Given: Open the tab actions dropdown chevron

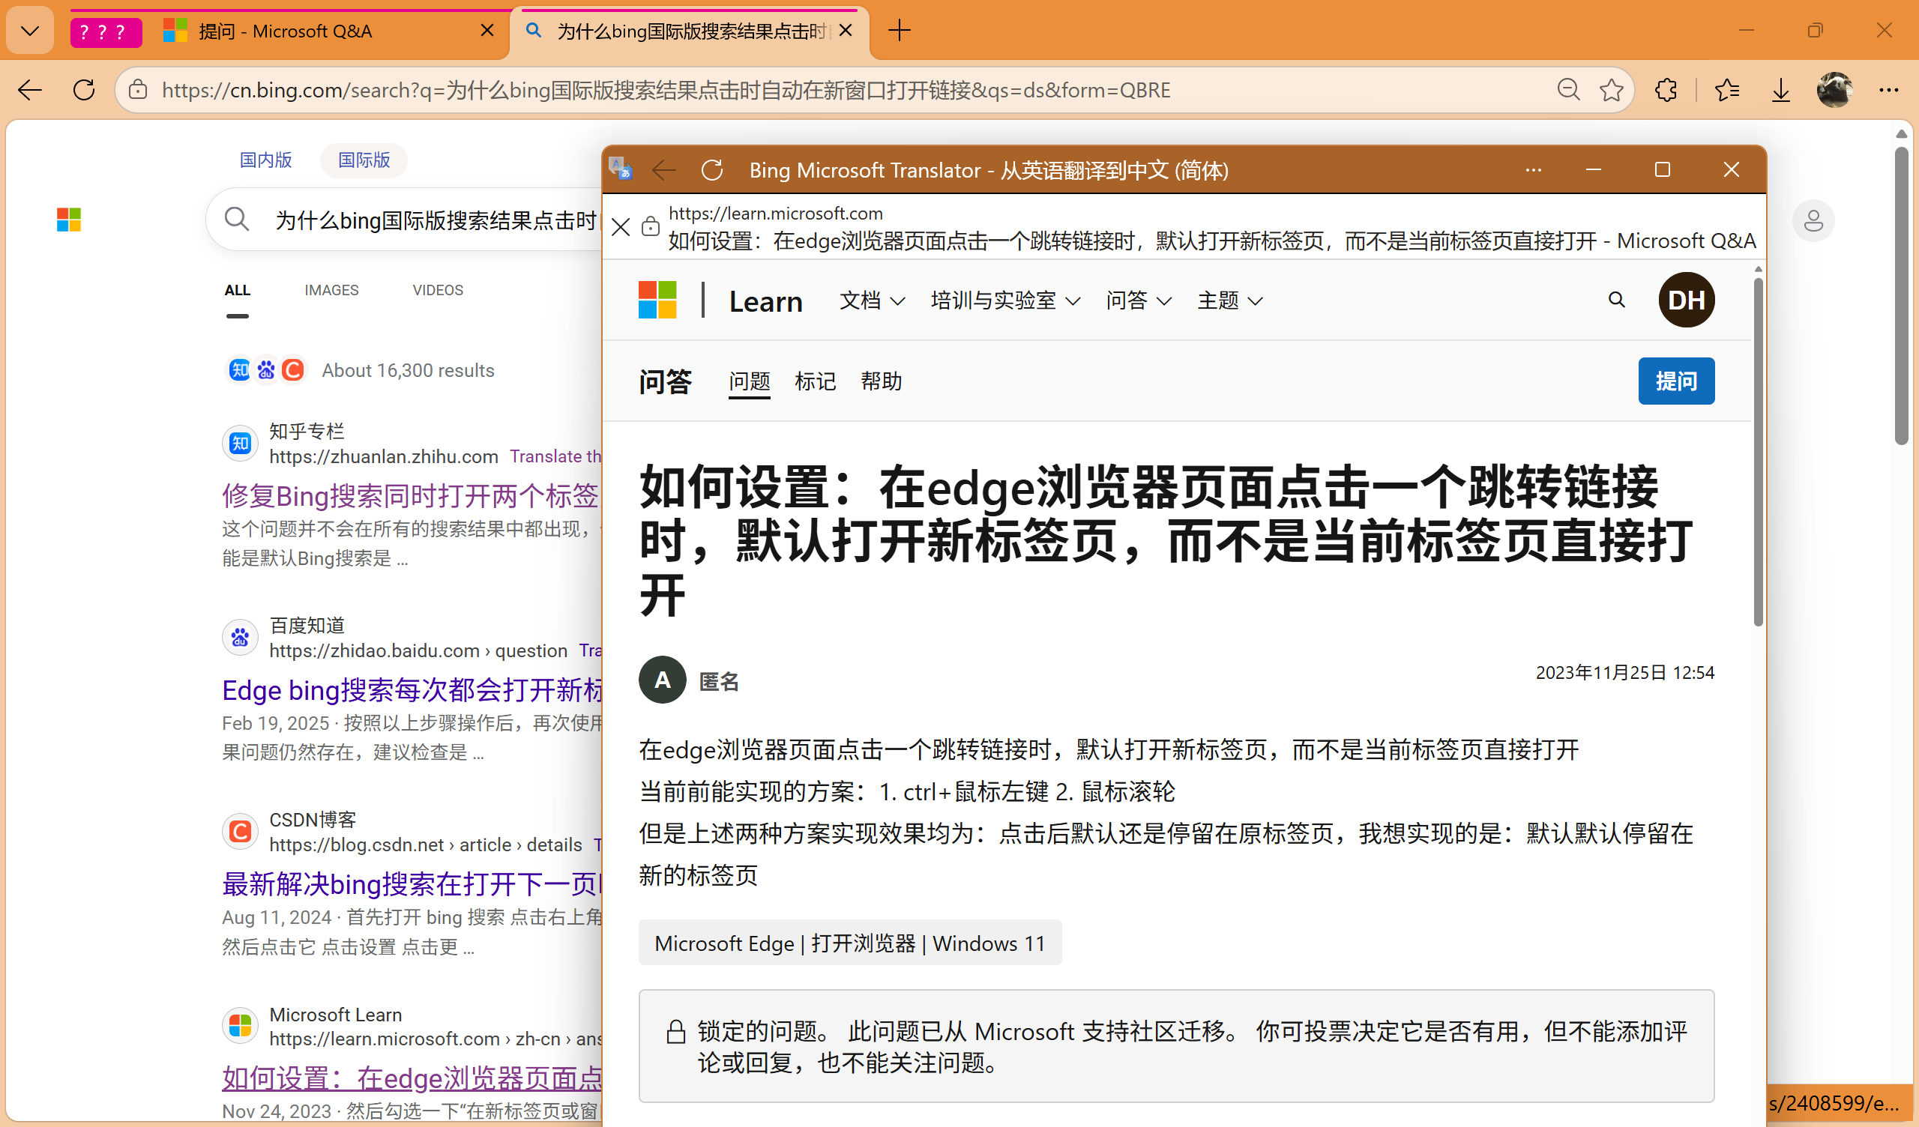Looking at the screenshot, I should tap(30, 31).
